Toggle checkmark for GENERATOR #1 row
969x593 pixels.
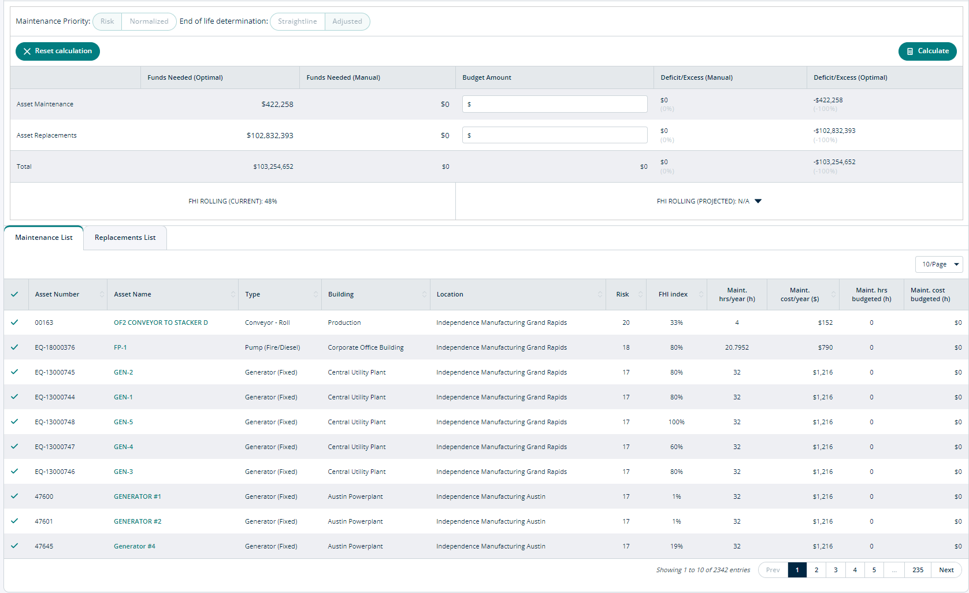point(14,496)
